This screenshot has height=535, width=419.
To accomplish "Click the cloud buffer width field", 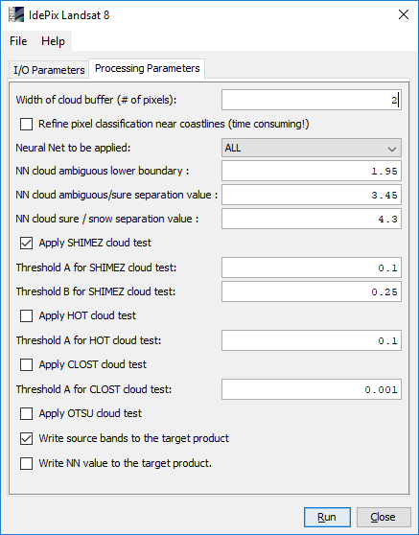I will click(312, 100).
